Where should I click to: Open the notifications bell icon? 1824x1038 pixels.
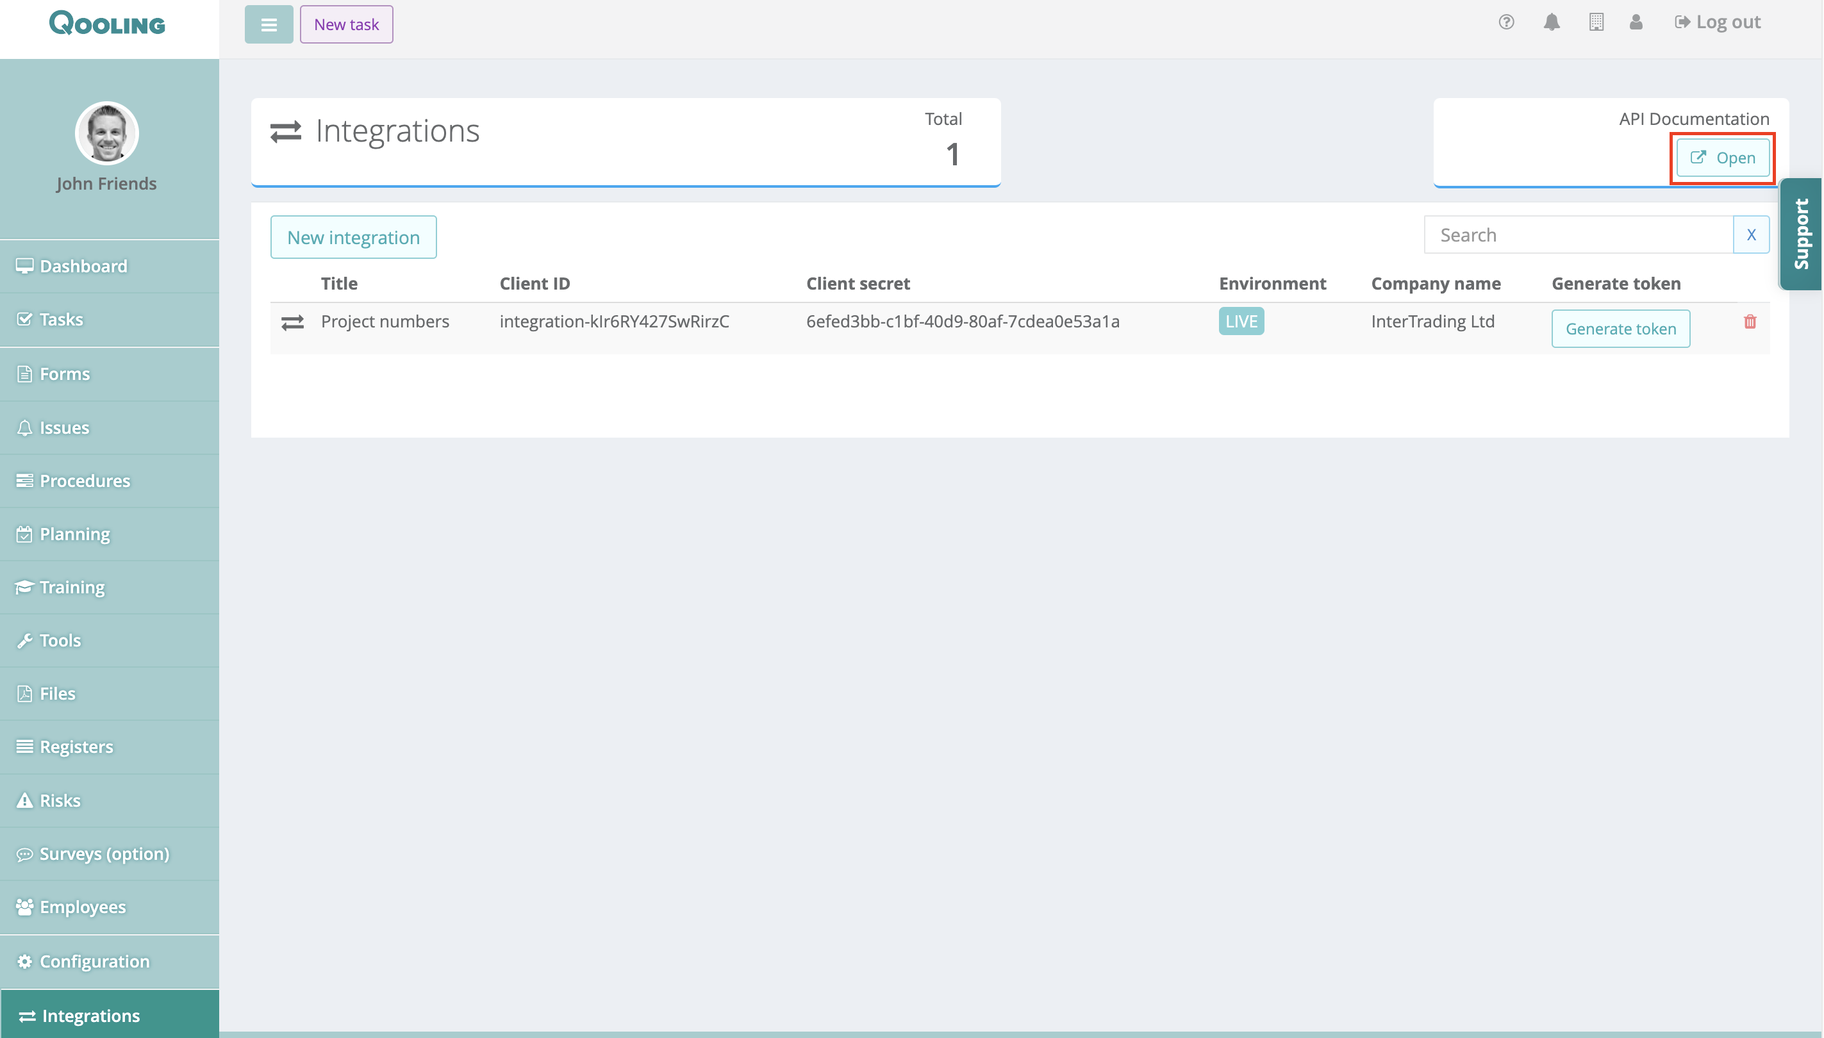coord(1551,22)
